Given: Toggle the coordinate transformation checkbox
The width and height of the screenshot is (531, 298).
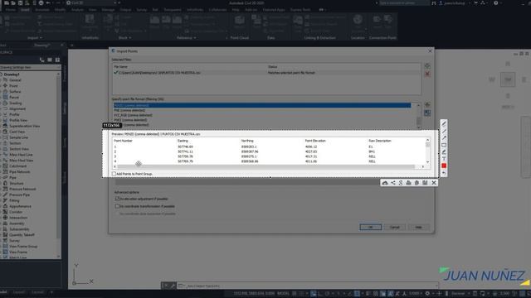Looking at the screenshot, I should (117, 206).
